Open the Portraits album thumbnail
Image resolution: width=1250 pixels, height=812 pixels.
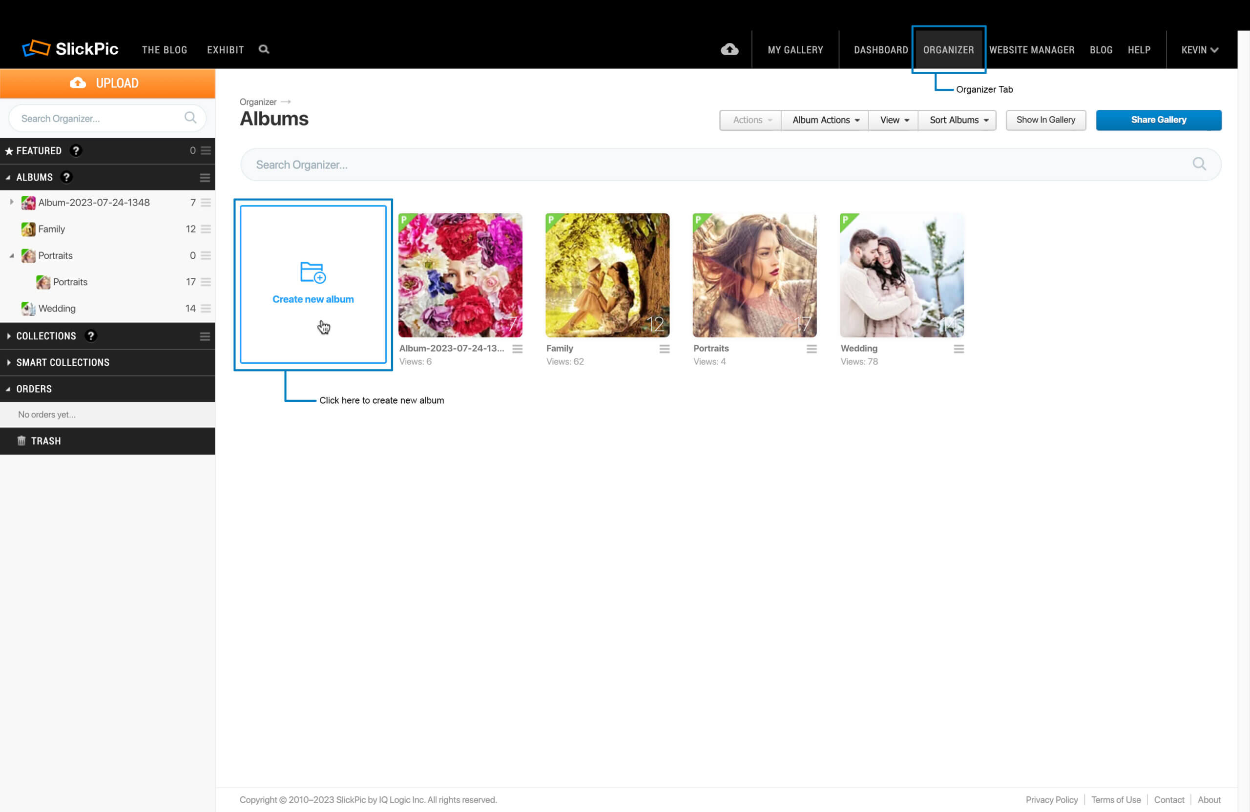(754, 275)
